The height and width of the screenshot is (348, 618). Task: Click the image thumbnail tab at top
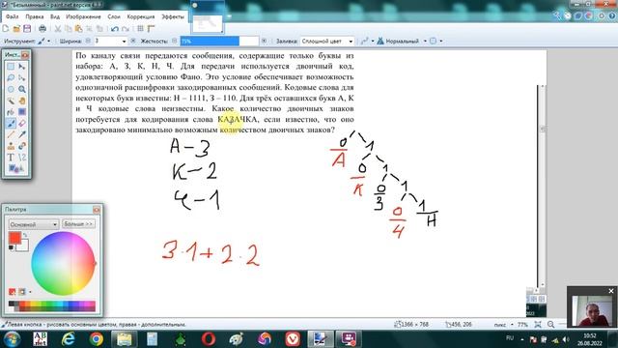(207, 23)
